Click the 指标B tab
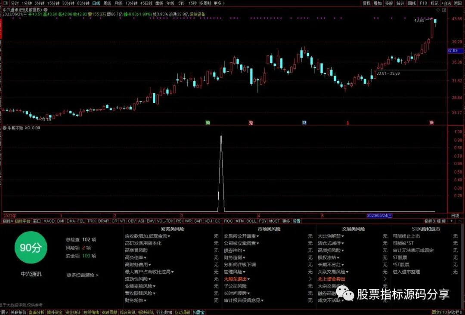Image resolution: width=465 pixels, height=315 pixels. click(x=430, y=221)
